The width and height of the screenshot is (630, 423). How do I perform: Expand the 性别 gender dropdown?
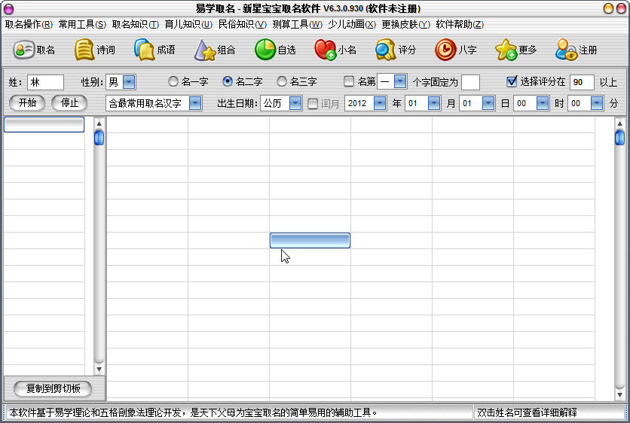[129, 81]
